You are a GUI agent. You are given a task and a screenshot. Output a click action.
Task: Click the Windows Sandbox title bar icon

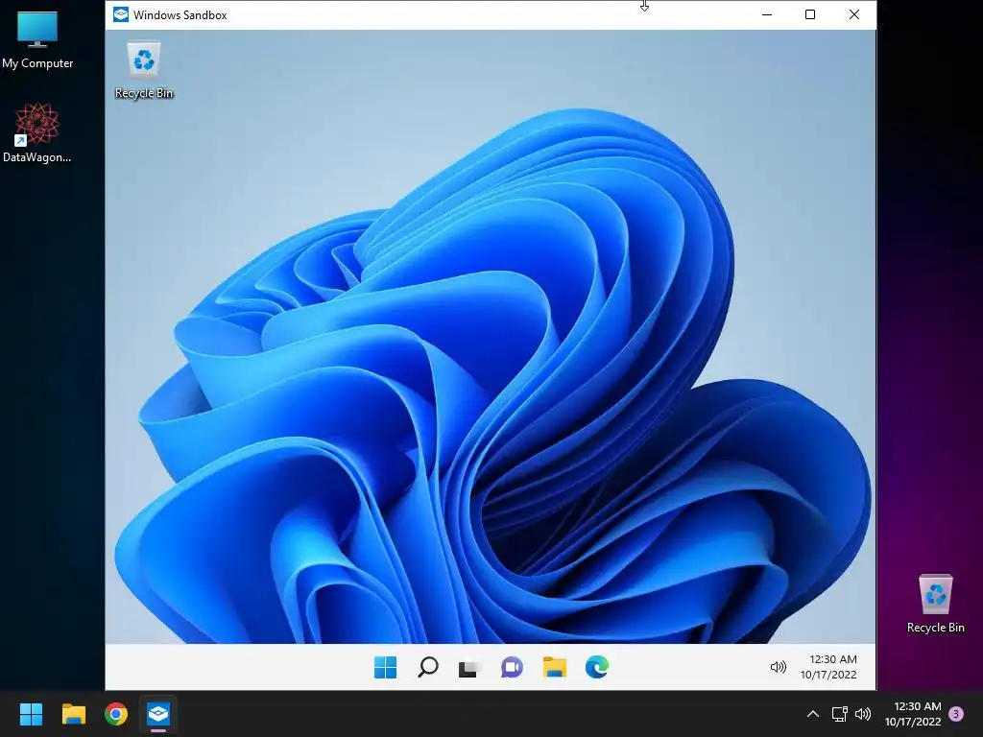click(120, 14)
